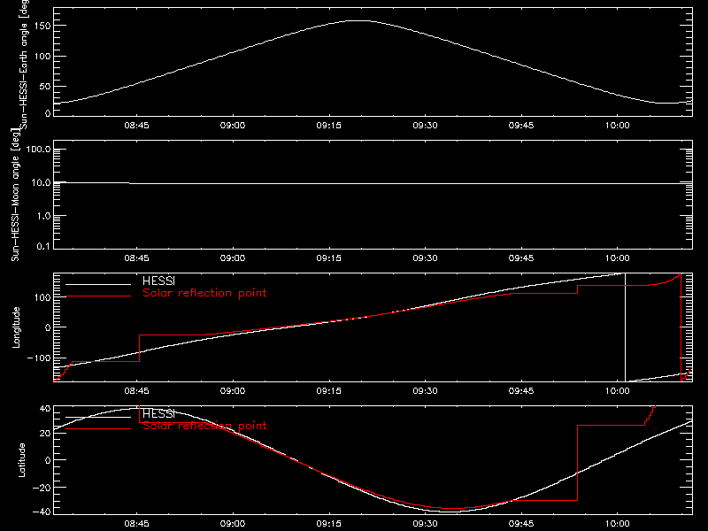Click white vertical wrap line in Longitude plot
This screenshot has width=708, height=531.
coord(625,327)
